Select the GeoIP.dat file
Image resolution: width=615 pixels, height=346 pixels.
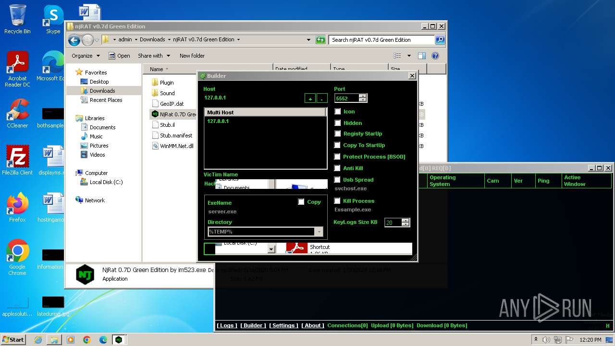click(x=168, y=104)
